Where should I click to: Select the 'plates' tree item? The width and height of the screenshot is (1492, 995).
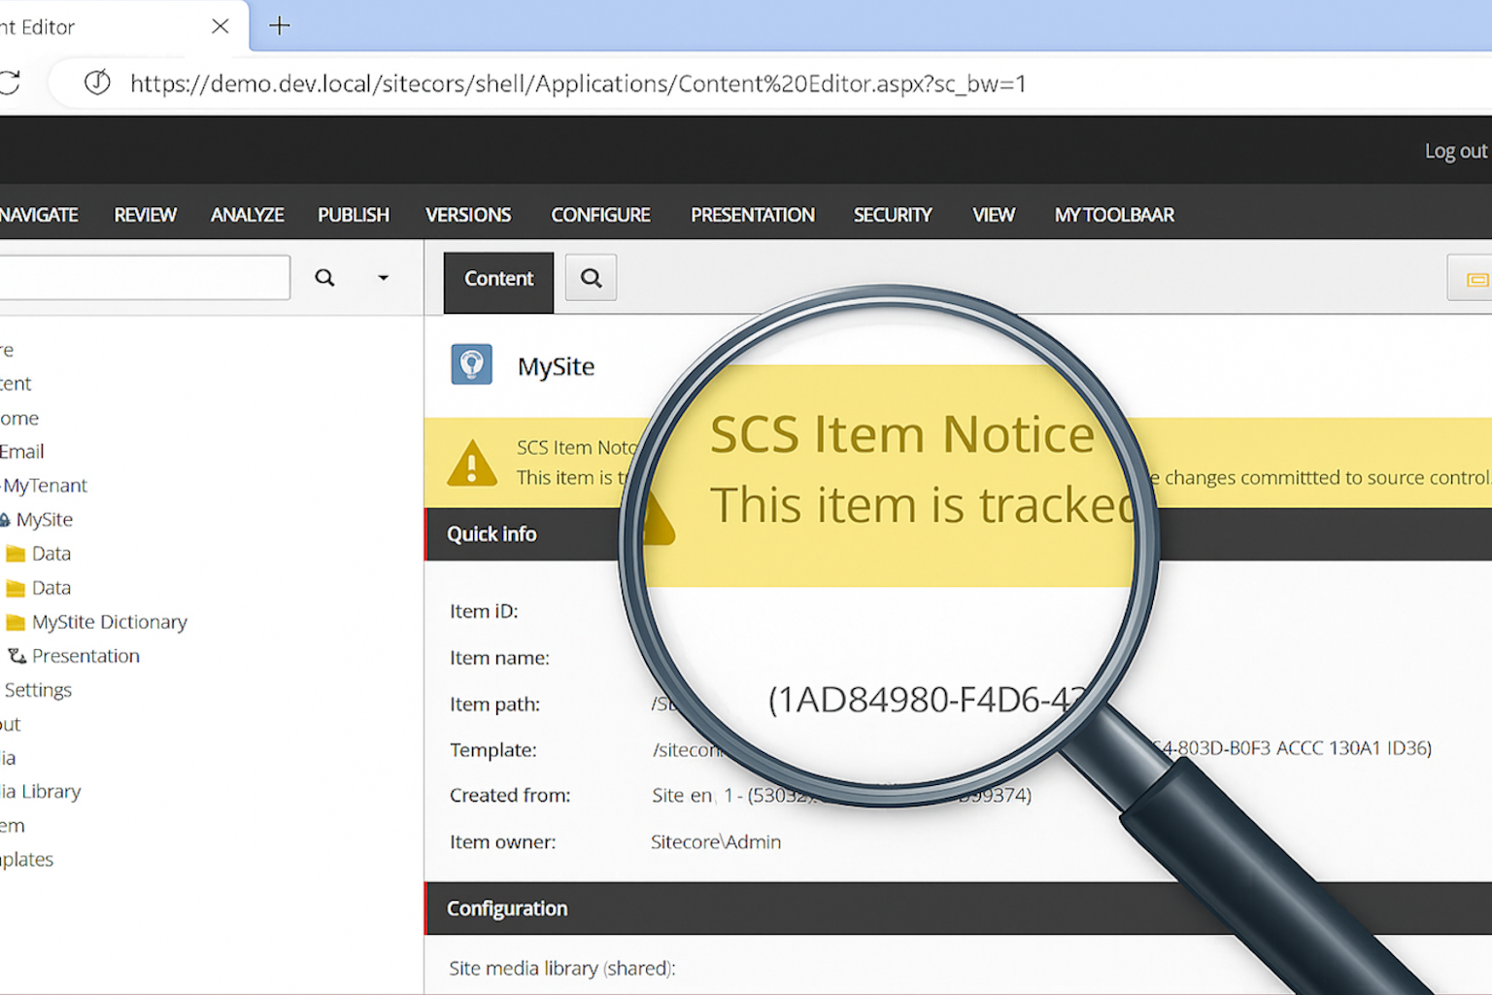(26, 860)
